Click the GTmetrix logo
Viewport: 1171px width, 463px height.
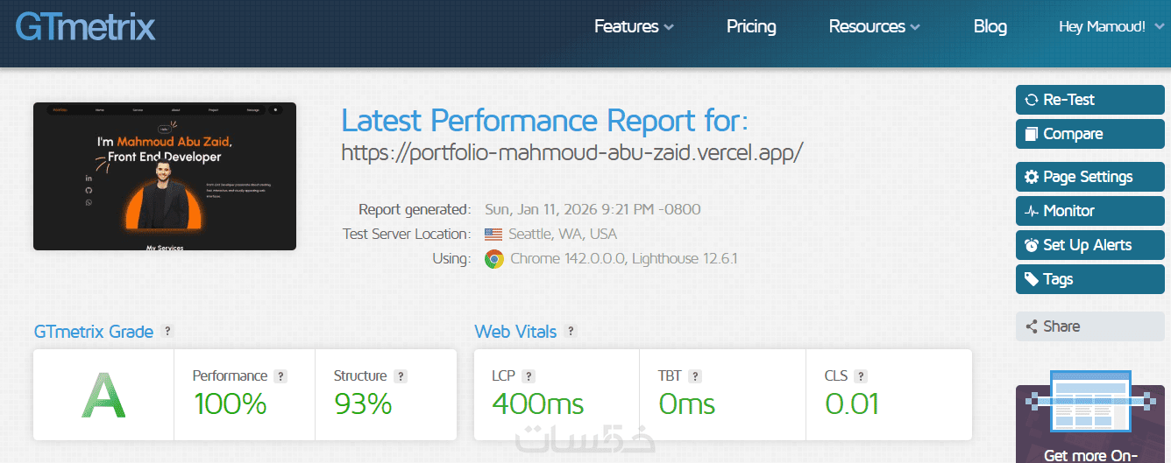point(85,26)
